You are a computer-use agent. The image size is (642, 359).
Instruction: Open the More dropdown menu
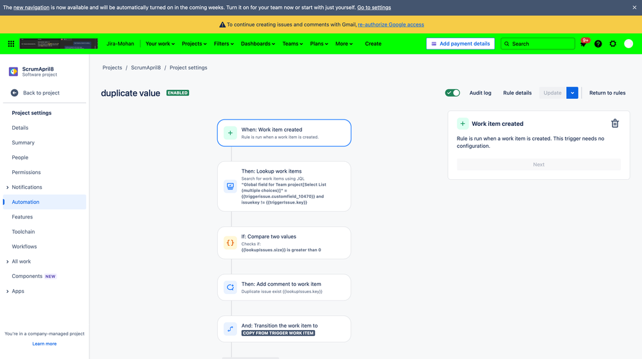tap(344, 44)
